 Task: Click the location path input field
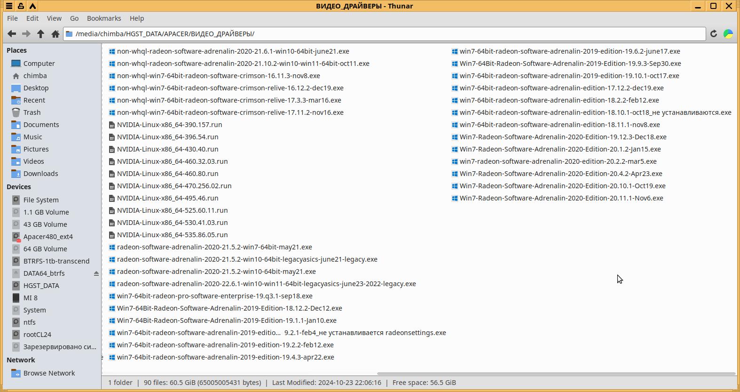tap(385, 34)
